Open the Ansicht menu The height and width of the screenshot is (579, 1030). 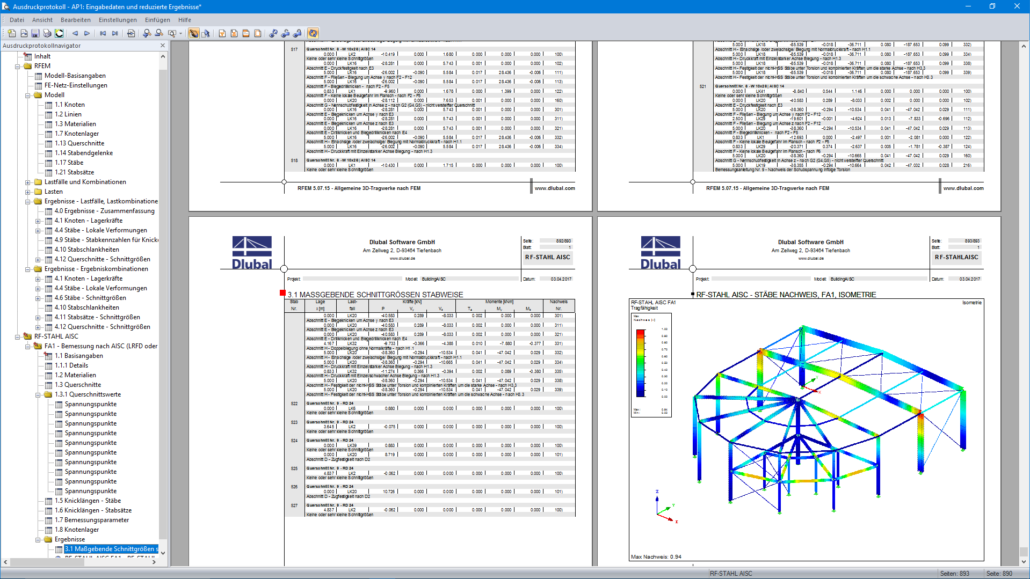coord(42,20)
